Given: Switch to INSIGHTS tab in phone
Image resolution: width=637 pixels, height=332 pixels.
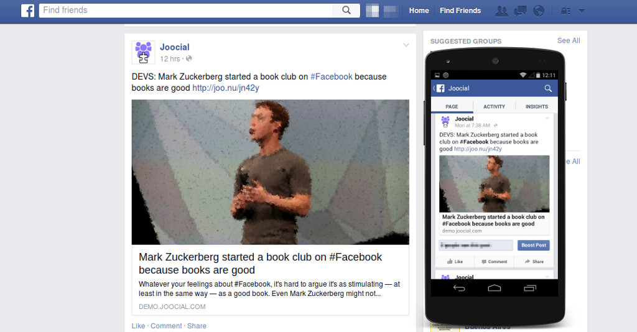Looking at the screenshot, I should [537, 106].
